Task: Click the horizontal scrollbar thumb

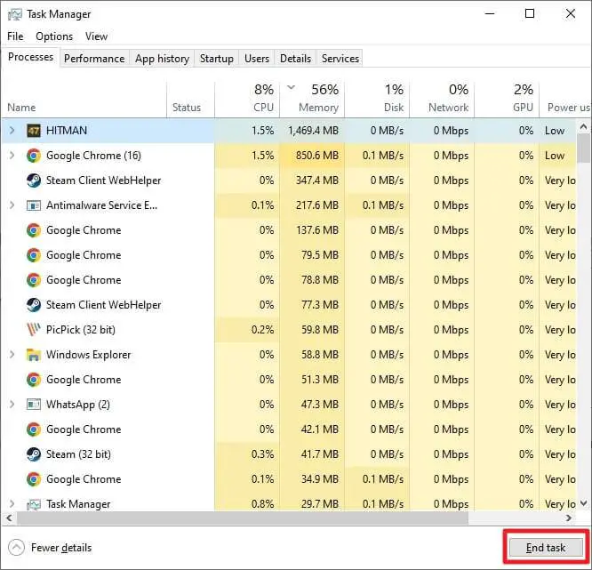Action: 243,518
